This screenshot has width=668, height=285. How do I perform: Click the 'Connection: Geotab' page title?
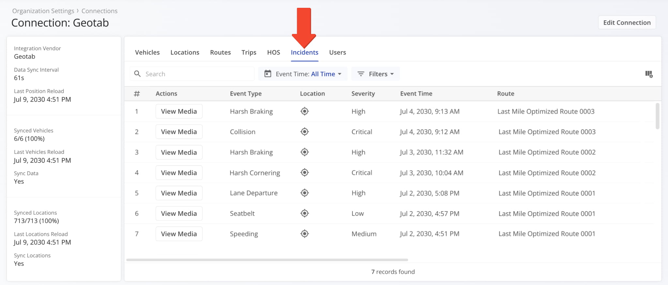click(x=60, y=23)
